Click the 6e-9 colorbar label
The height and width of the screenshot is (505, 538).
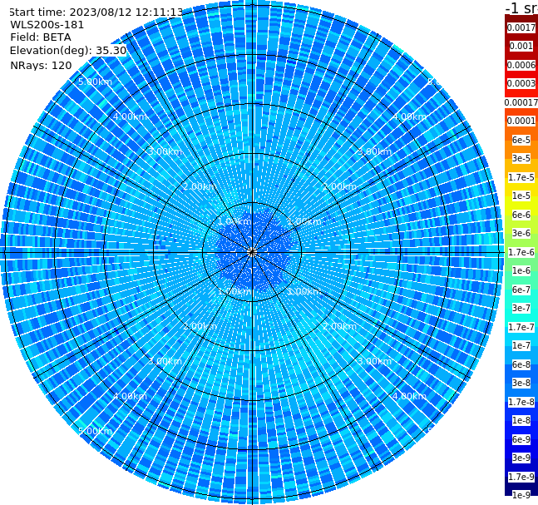(521, 439)
